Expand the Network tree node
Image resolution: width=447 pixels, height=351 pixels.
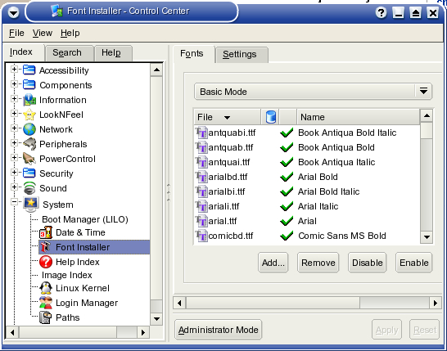14,128
